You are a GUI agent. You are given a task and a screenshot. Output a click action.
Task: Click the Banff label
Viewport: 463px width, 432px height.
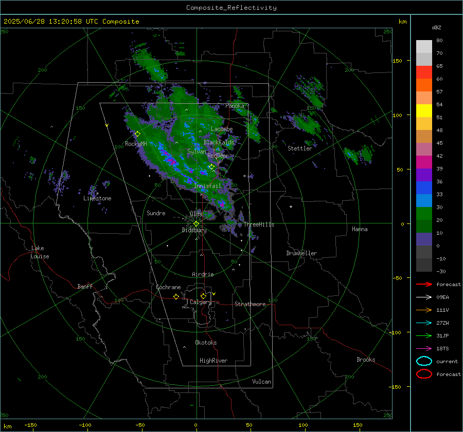point(85,286)
